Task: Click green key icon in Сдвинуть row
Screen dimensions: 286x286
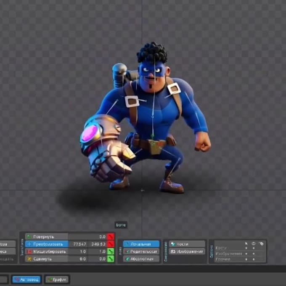Action: pyautogui.click(x=111, y=259)
